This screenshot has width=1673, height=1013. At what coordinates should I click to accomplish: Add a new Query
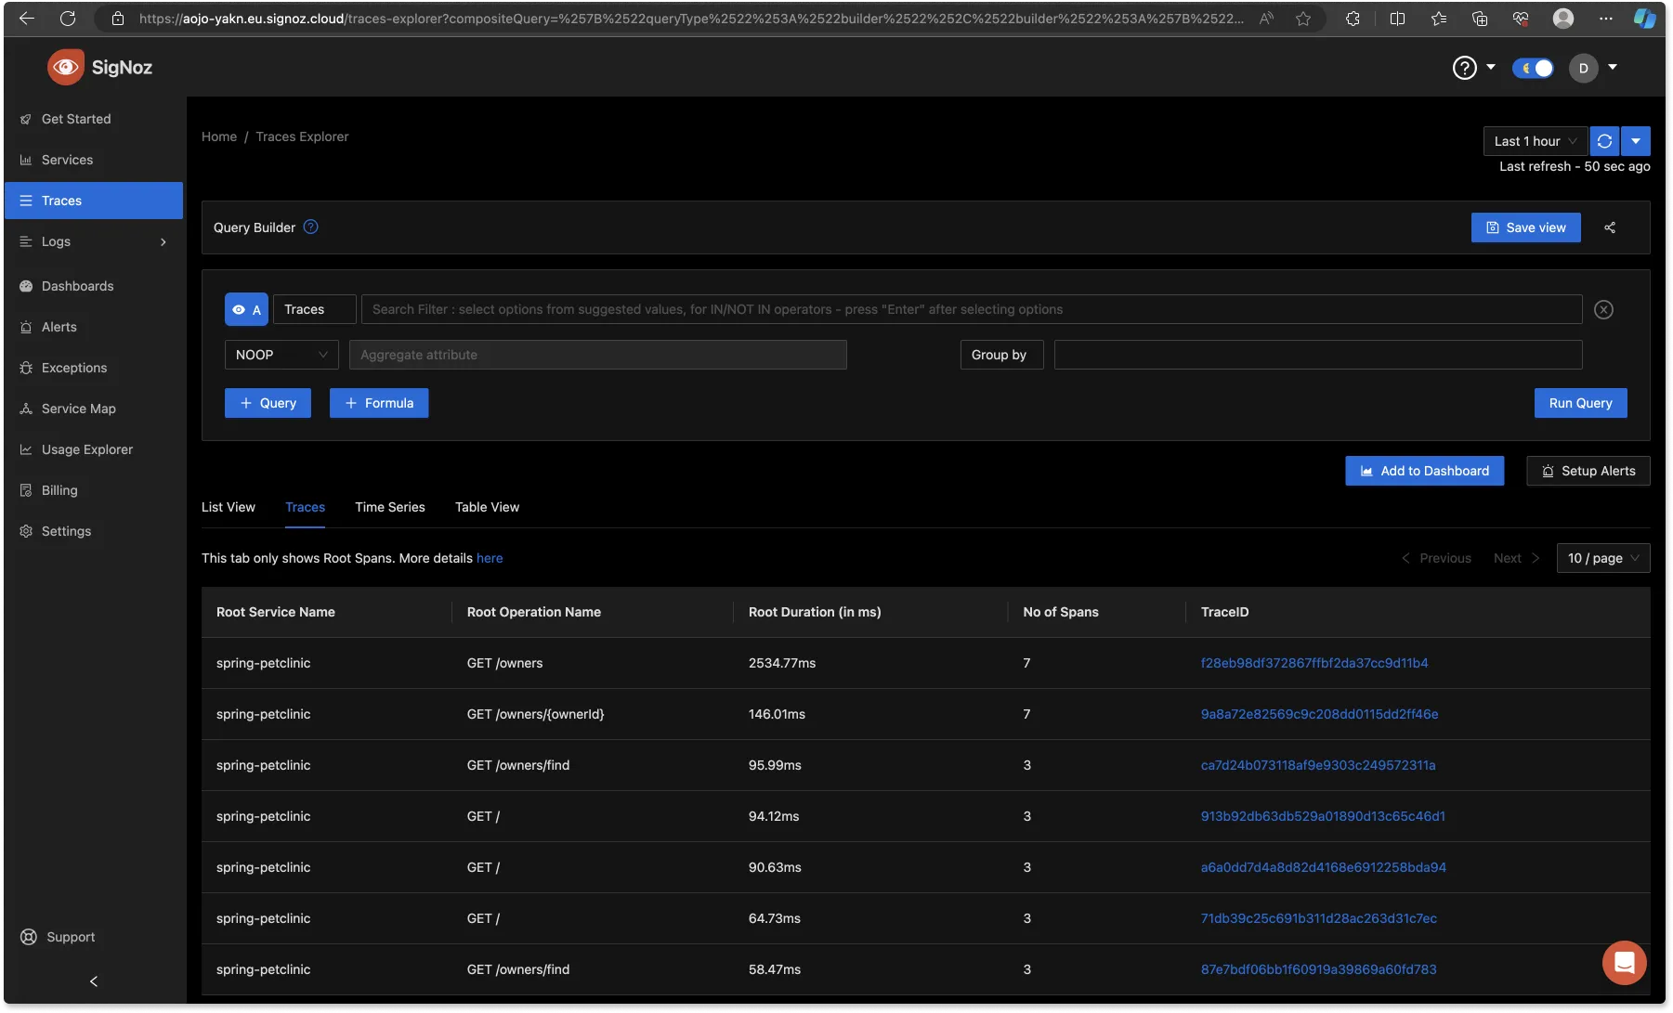(x=268, y=403)
